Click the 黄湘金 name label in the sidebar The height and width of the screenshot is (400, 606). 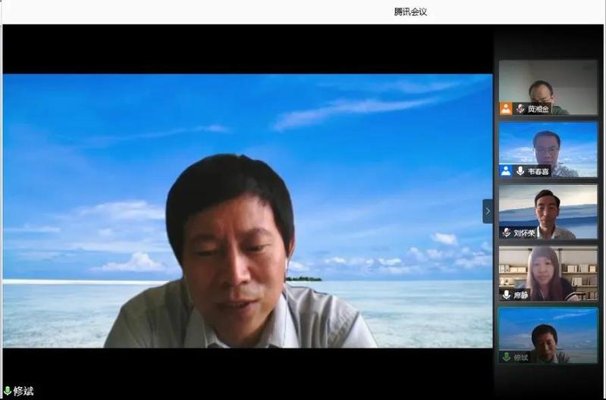[538, 109]
